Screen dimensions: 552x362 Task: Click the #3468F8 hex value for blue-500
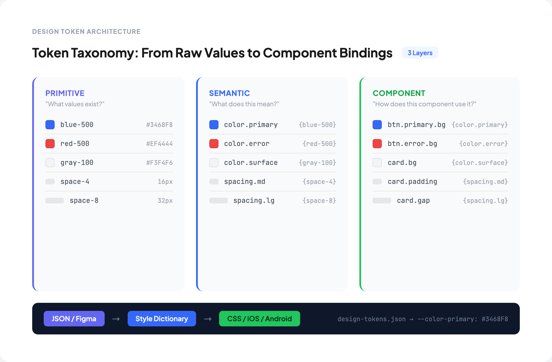click(160, 125)
